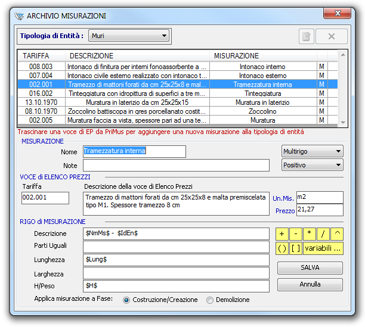Open the Tipologia di Entità dropdown
The height and width of the screenshot is (327, 365).
pyautogui.click(x=129, y=36)
